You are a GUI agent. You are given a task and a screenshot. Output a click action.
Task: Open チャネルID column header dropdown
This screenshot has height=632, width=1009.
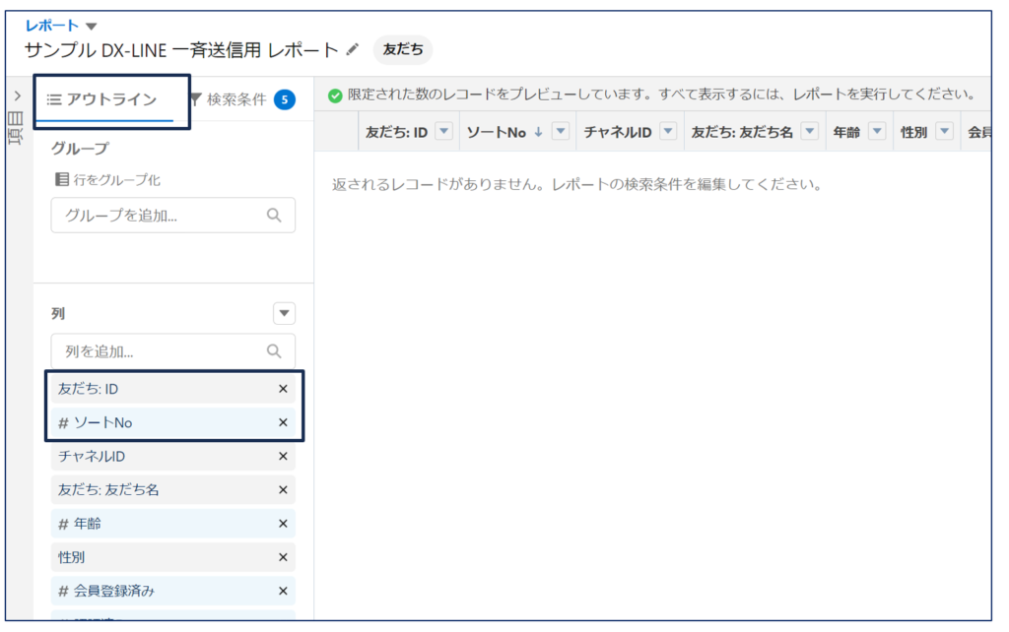point(667,132)
